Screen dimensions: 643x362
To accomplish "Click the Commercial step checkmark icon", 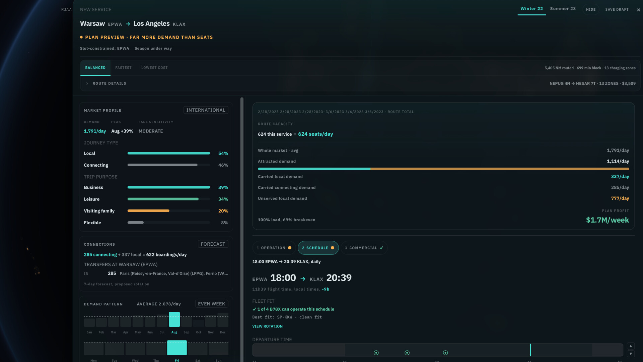I will (x=381, y=248).
